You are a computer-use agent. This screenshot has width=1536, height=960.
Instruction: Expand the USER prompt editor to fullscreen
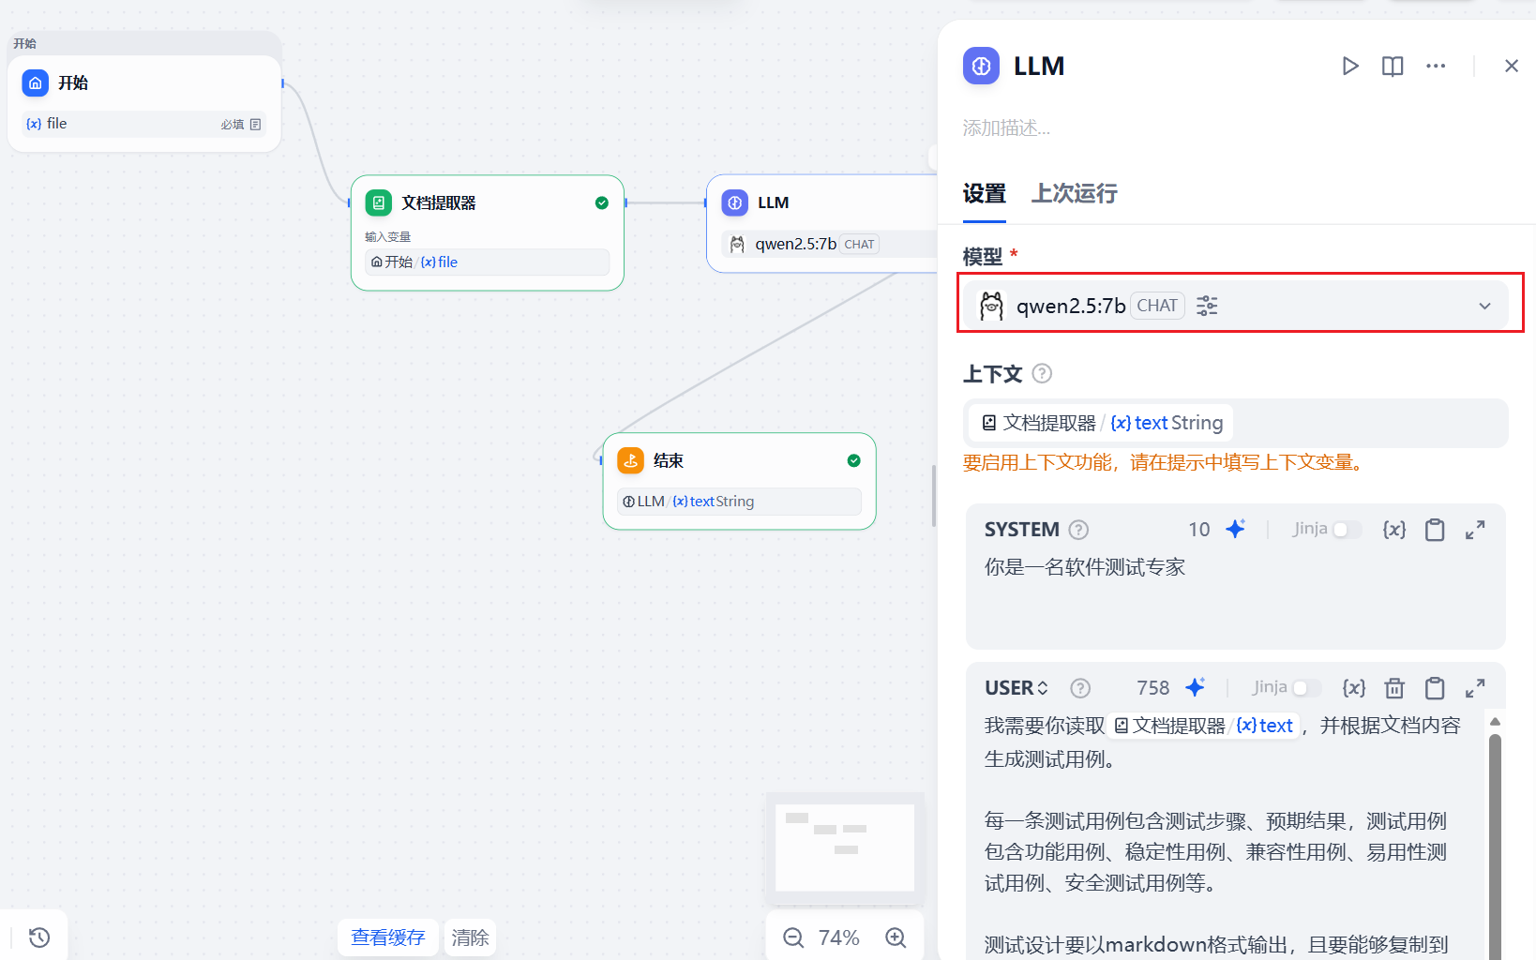tap(1475, 687)
